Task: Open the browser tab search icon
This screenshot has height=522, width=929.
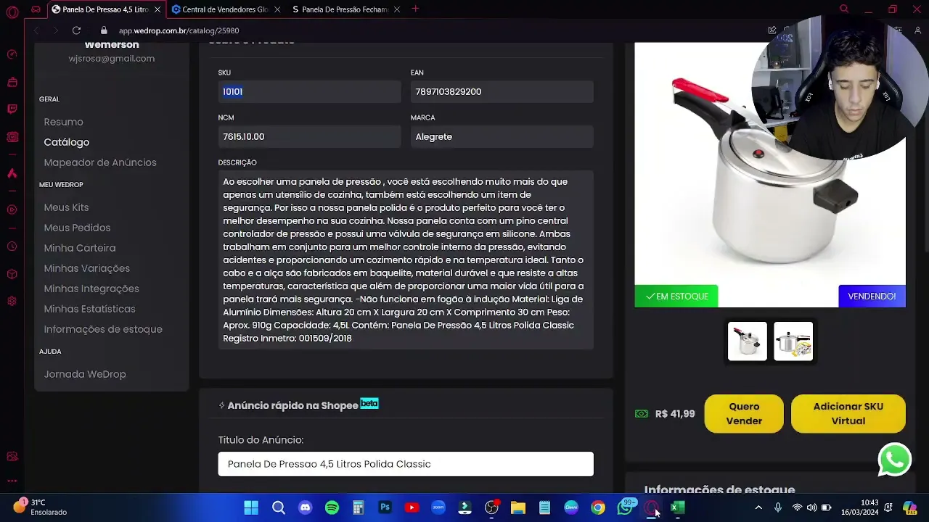Action: point(844,9)
